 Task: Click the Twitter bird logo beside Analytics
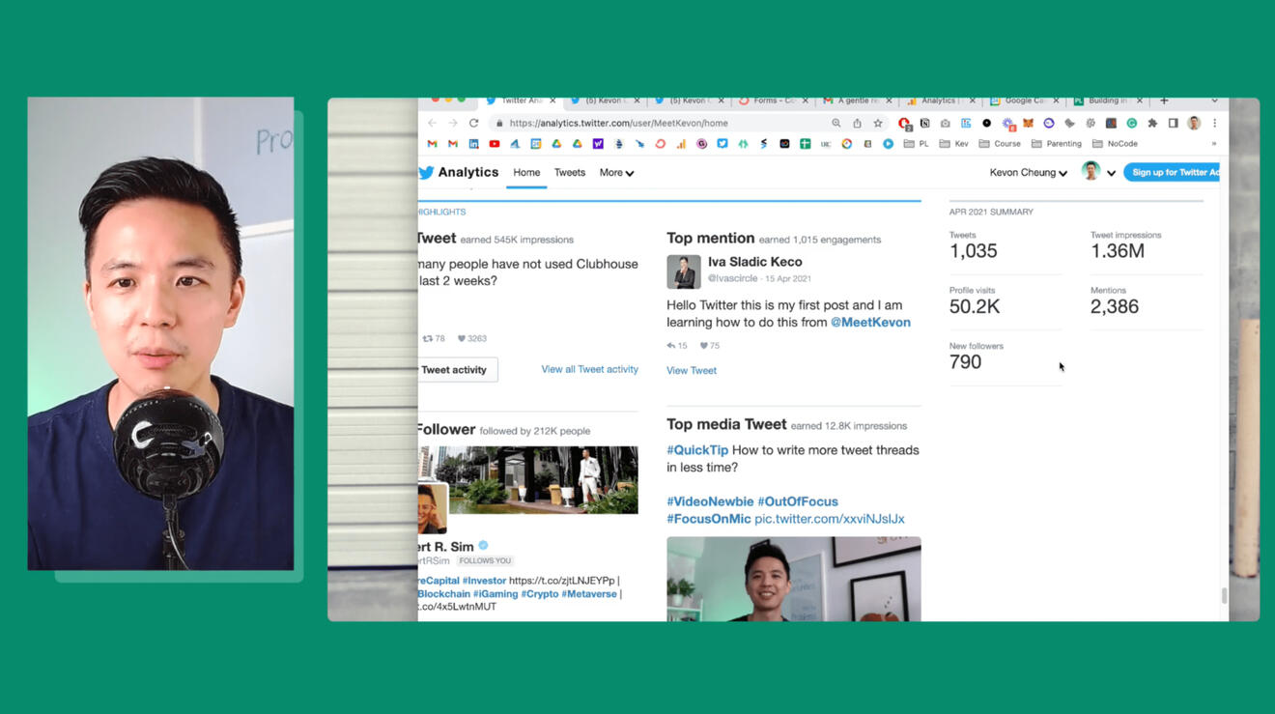426,173
